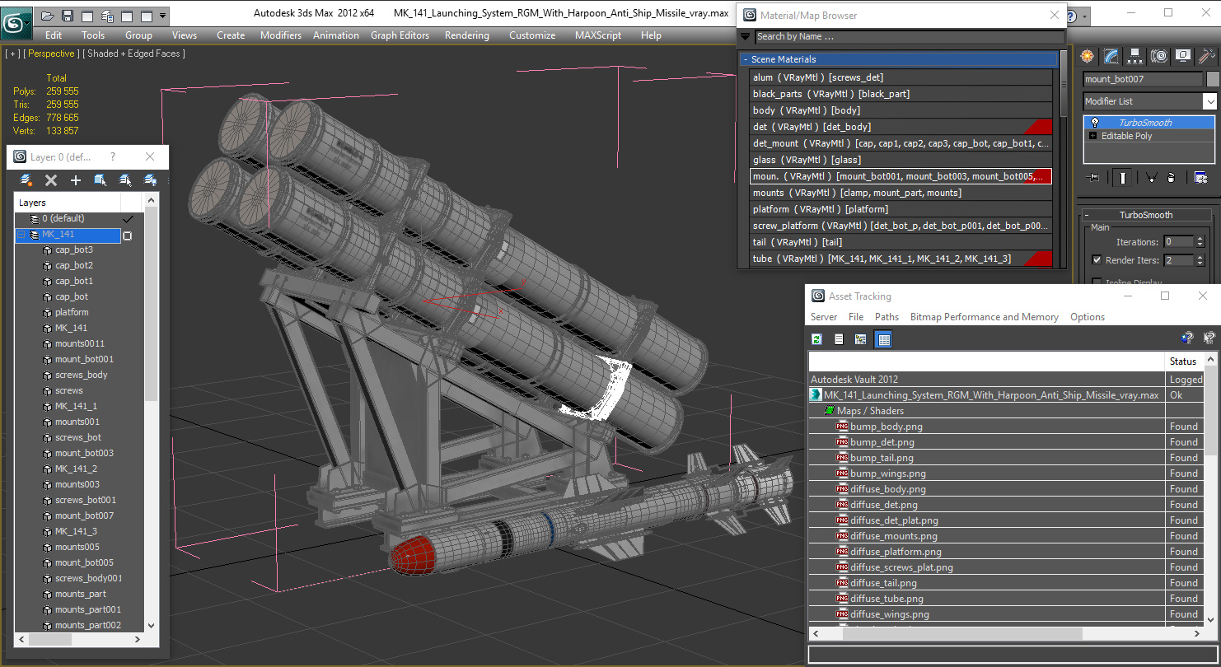
Task: Switch to the Motion panel icon
Action: click(x=1159, y=56)
